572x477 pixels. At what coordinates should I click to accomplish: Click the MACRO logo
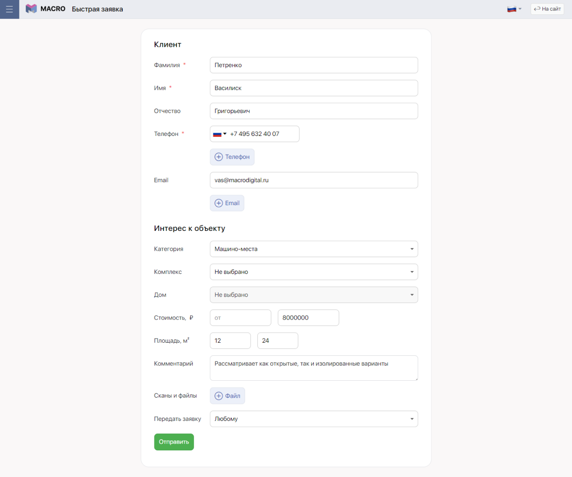[46, 9]
